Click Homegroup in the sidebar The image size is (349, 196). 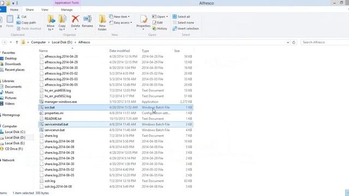(x=11, y=115)
